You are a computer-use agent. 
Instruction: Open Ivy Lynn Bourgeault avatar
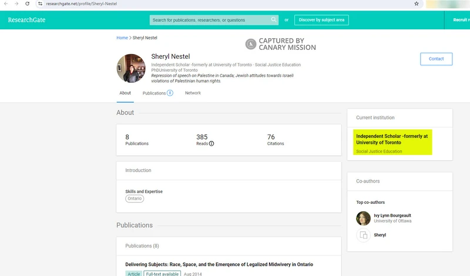pyautogui.click(x=363, y=218)
